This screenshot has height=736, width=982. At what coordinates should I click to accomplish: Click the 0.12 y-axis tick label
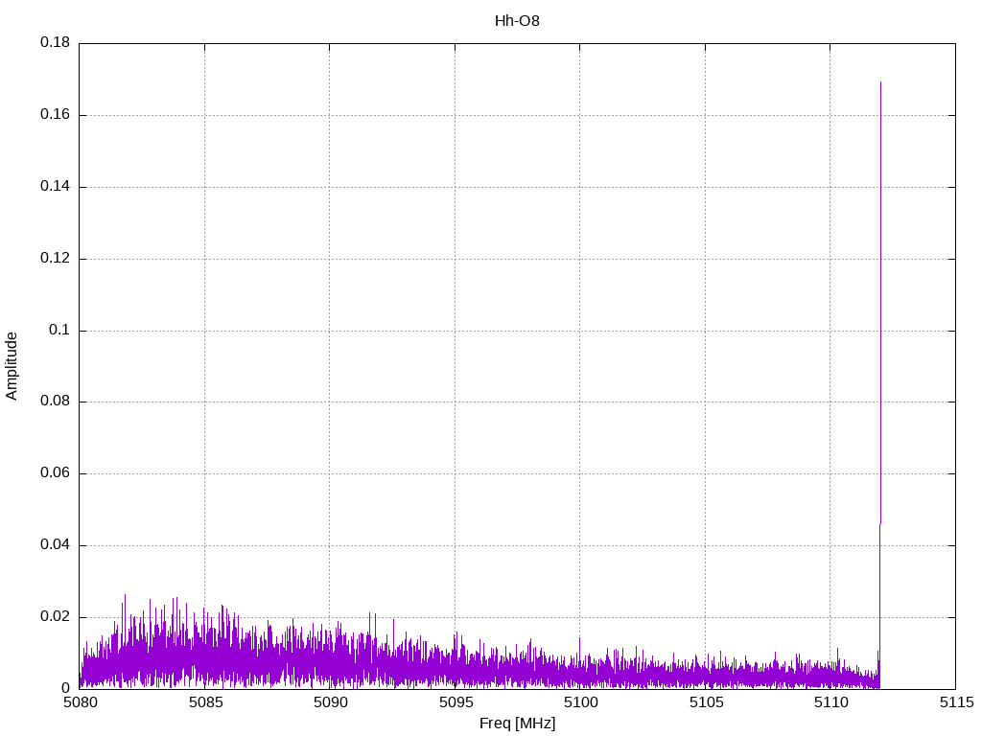pyautogui.click(x=55, y=259)
